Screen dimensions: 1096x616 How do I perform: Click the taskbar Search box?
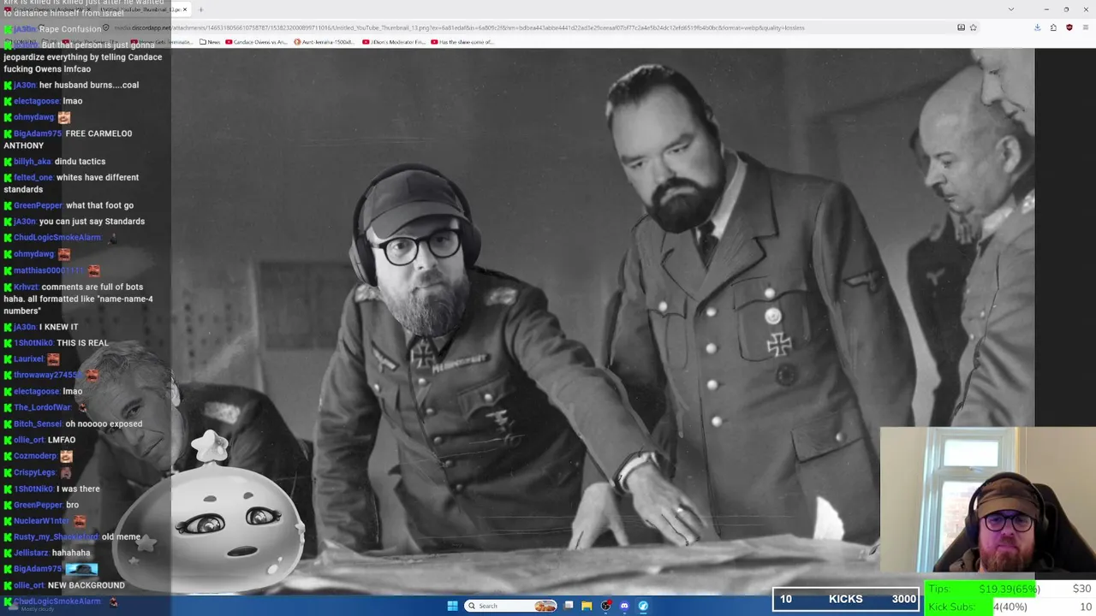pos(511,606)
